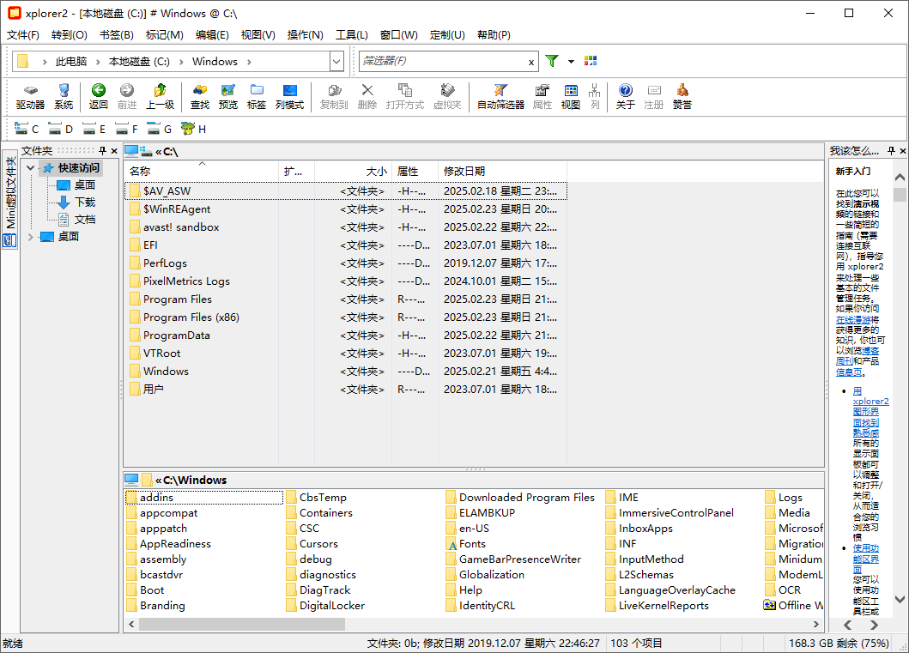Screen dimensions: 909x653
Task: Switch to drive D in drive bar
Action: pyautogui.click(x=62, y=129)
